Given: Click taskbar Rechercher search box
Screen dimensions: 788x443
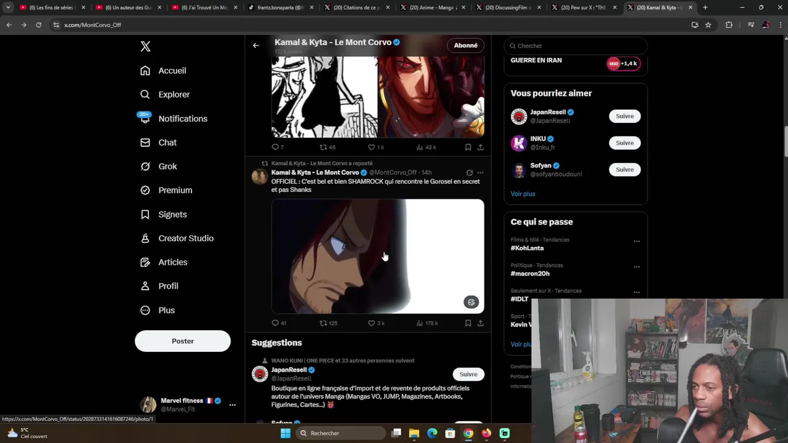Looking at the screenshot, I should [x=342, y=433].
